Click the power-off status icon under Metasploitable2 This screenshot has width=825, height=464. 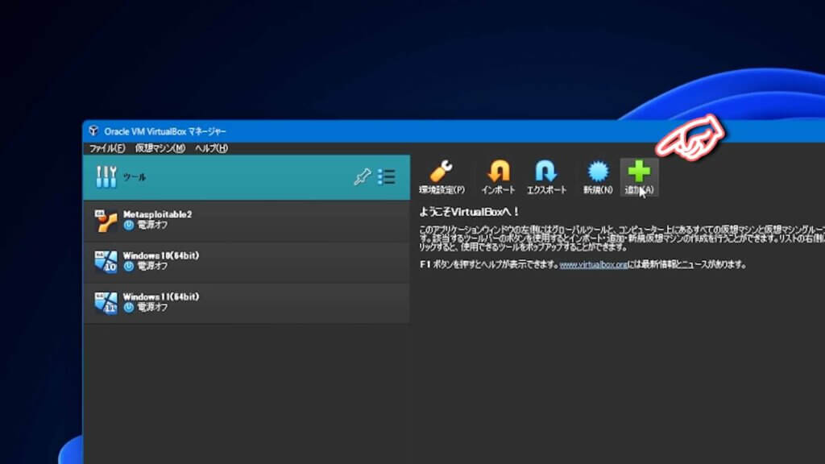(x=129, y=226)
